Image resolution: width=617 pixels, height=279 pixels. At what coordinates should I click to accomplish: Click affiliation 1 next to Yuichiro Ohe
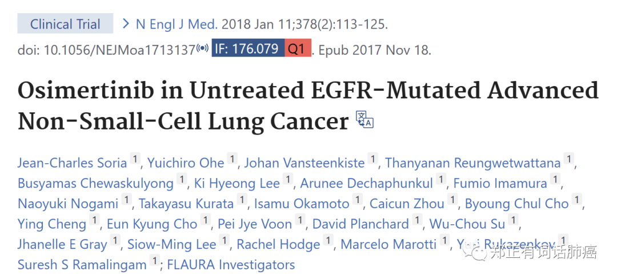[x=233, y=159]
